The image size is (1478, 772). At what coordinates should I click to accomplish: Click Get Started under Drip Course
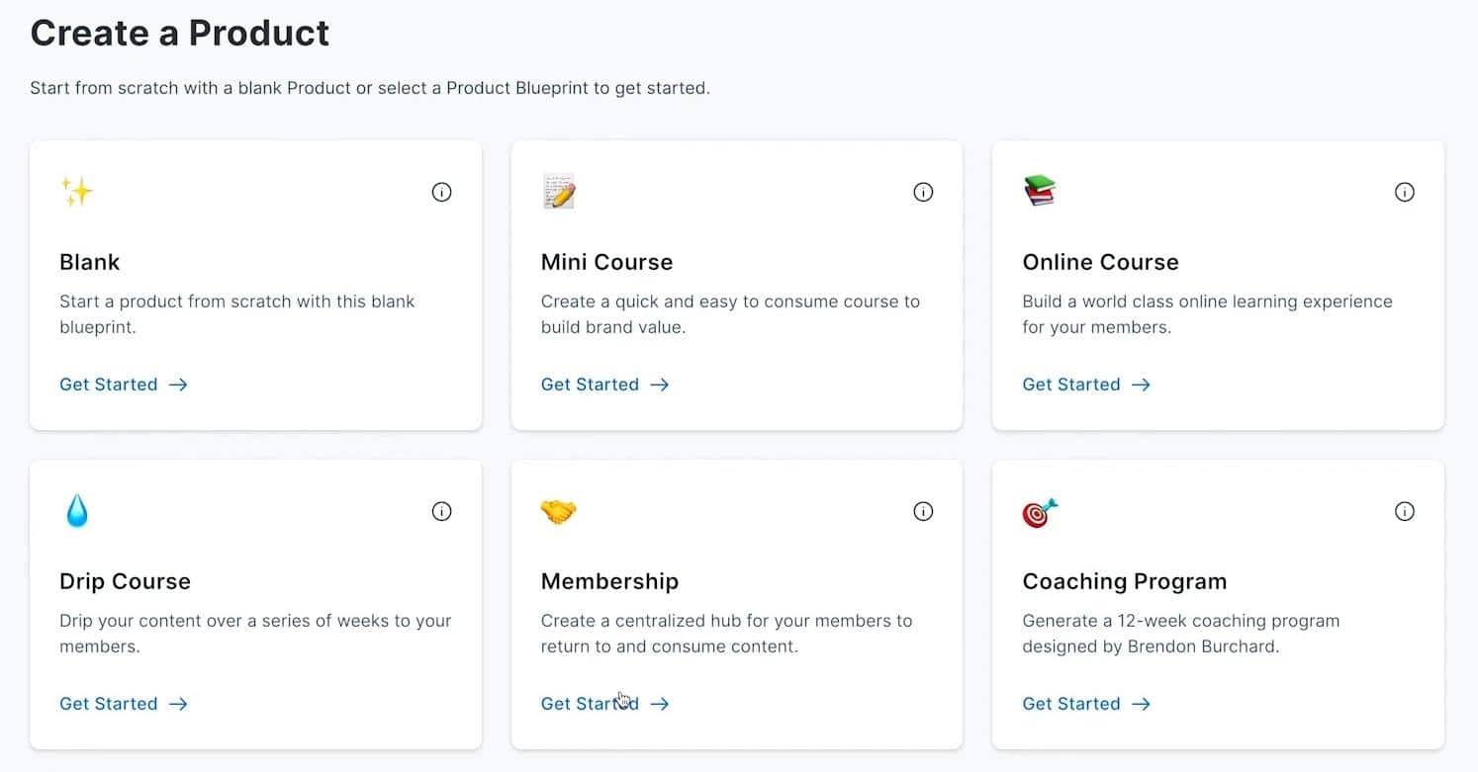coord(123,704)
